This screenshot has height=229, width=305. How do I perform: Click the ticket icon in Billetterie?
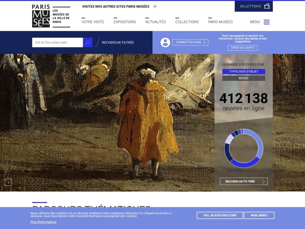tap(267, 6)
